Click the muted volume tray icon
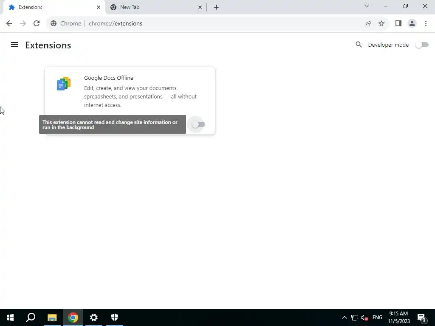Viewport: 435px width, 326px height. click(x=365, y=318)
